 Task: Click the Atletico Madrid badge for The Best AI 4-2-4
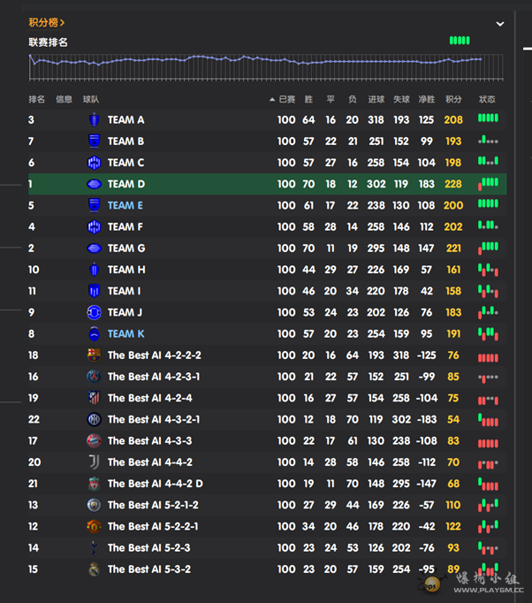[x=95, y=398]
